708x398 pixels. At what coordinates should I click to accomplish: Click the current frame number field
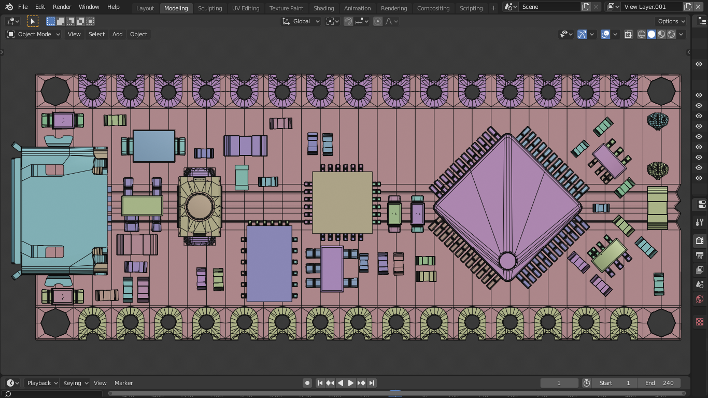pos(559,383)
